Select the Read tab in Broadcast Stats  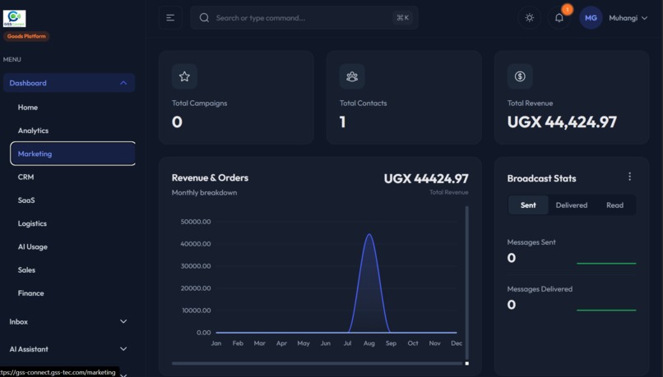point(614,205)
